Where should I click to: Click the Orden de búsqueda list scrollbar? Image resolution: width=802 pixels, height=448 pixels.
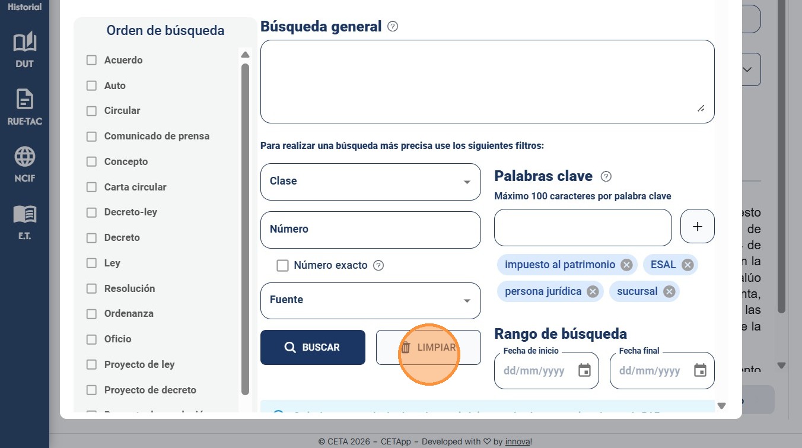point(245,229)
